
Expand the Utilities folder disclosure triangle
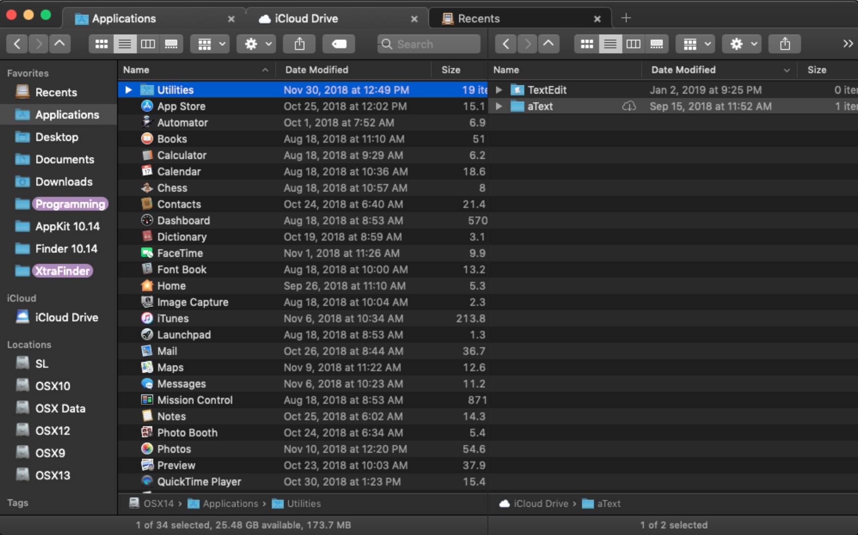coord(128,90)
